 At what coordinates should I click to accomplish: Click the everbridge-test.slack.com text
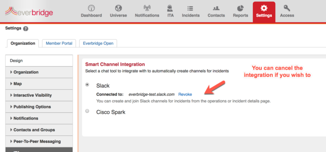coord(152,94)
